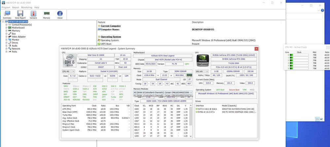Click the SATA 6 Gb/s drive status icon
This screenshot has height=147, width=330.
click(x=197, y=109)
